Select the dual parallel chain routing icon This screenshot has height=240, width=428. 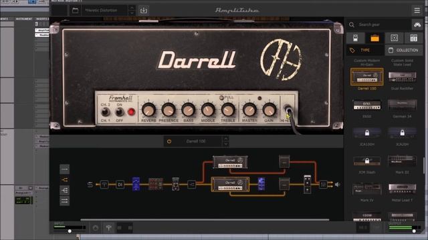(65, 201)
